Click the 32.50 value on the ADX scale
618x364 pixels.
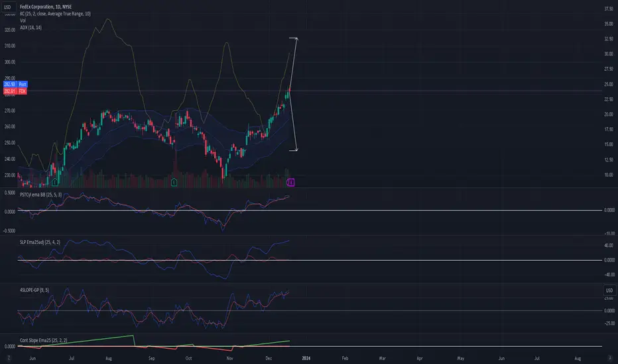click(609, 38)
